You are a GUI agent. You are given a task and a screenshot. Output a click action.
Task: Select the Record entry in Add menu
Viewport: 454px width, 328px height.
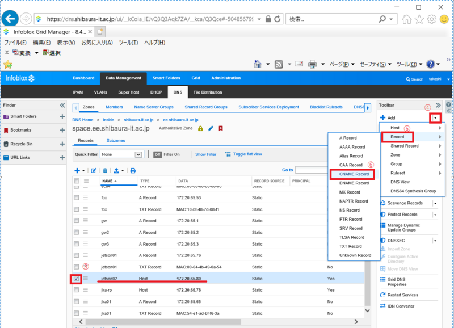(397, 137)
